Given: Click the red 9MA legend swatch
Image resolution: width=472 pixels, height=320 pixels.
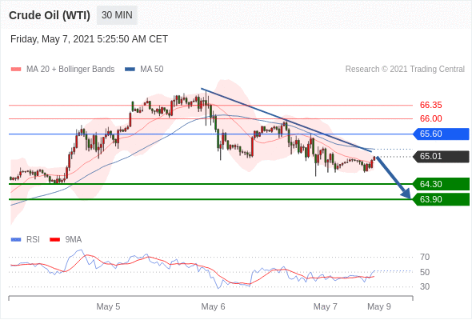Looking at the screenshot, I should (54, 240).
